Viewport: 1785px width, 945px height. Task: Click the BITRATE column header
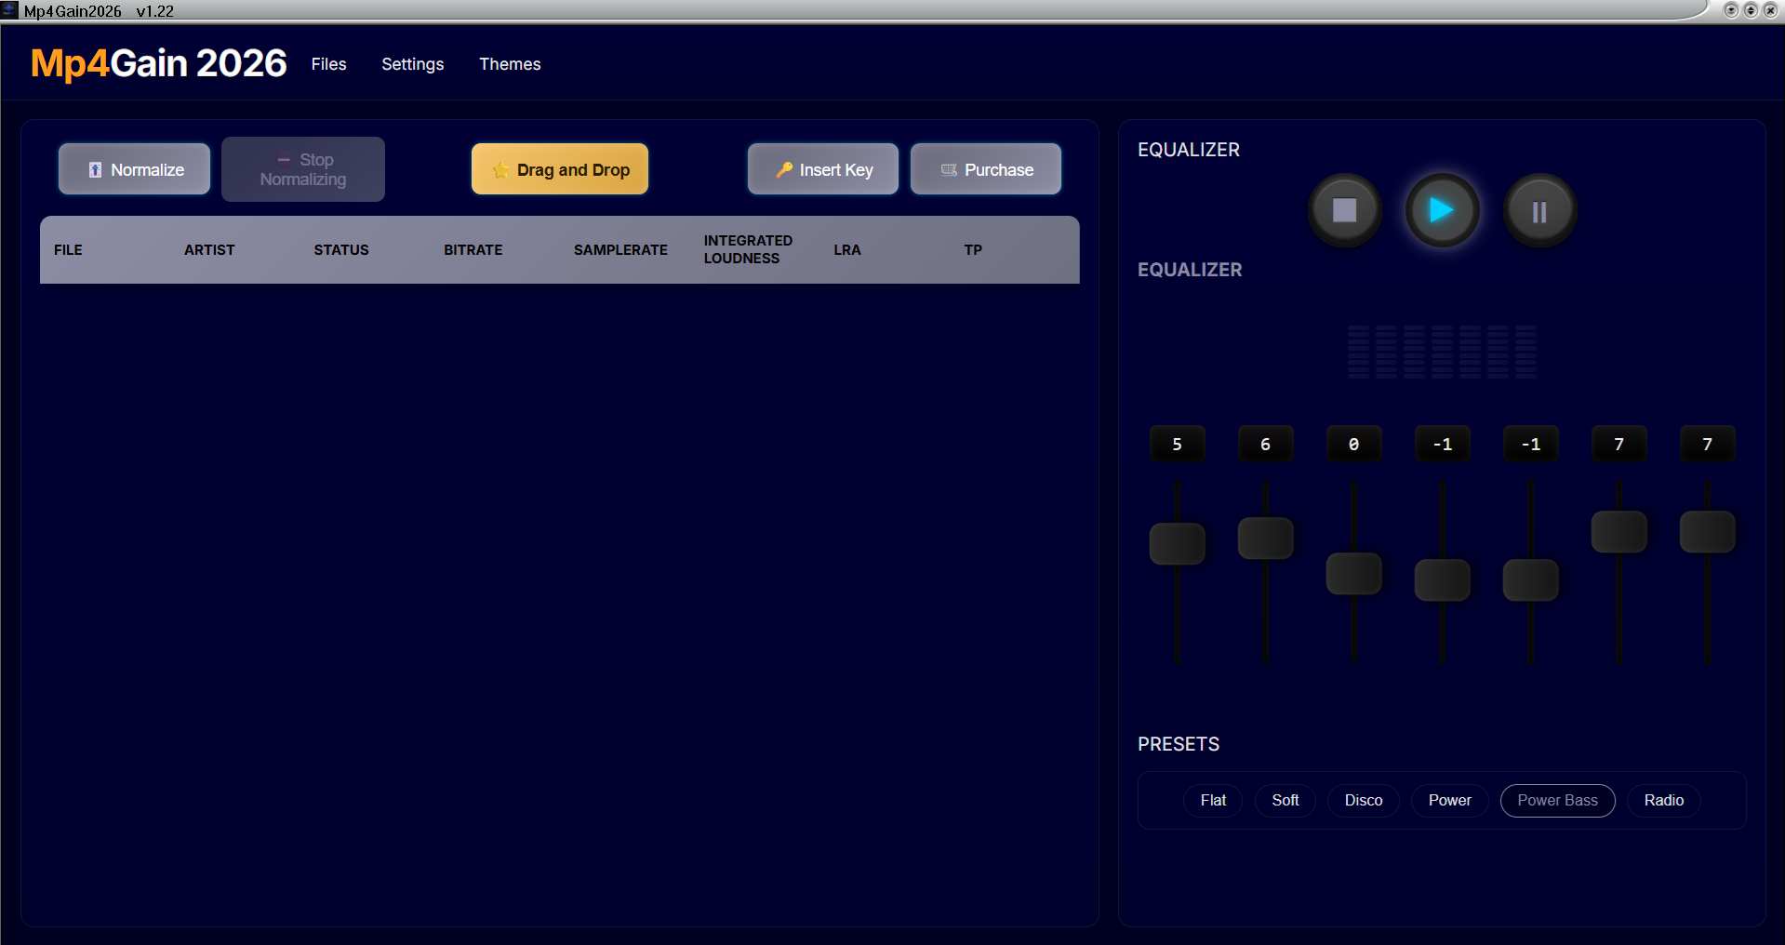coord(473,250)
